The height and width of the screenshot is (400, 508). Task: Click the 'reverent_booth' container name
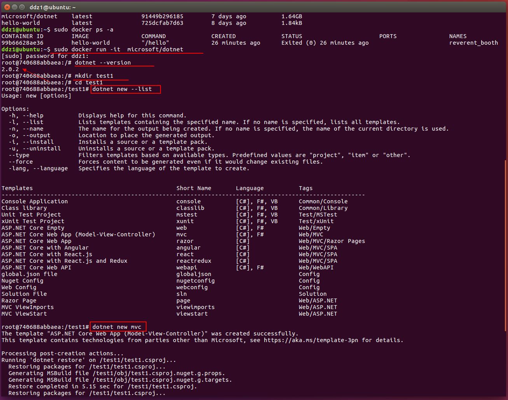pyautogui.click(x=473, y=43)
